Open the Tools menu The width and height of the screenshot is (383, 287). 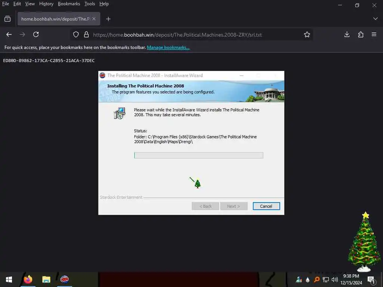pyautogui.click(x=90, y=4)
